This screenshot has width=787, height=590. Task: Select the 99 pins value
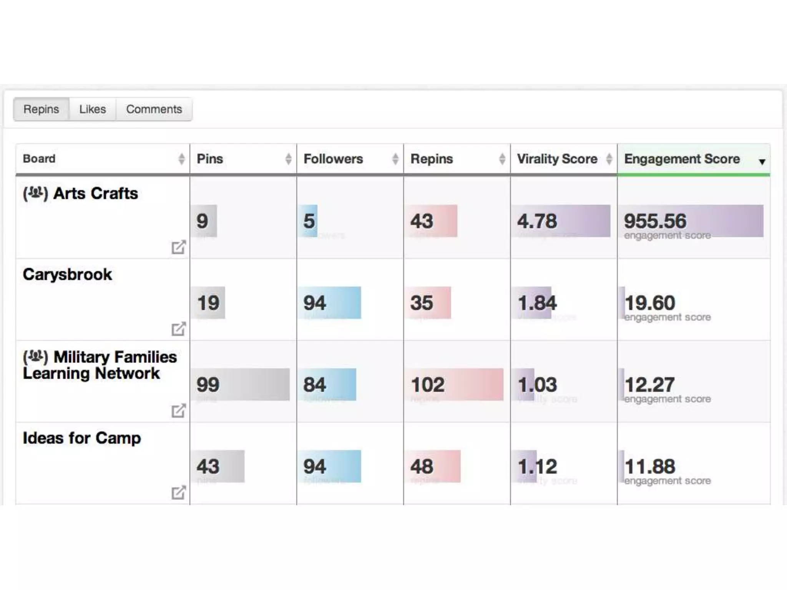[x=208, y=384]
